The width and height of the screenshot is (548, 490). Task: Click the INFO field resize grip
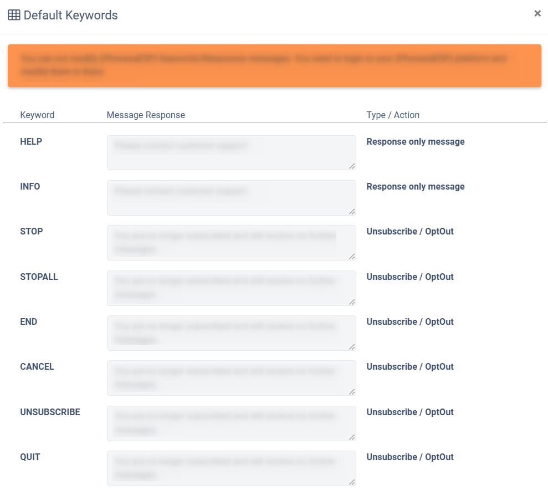tap(352, 211)
